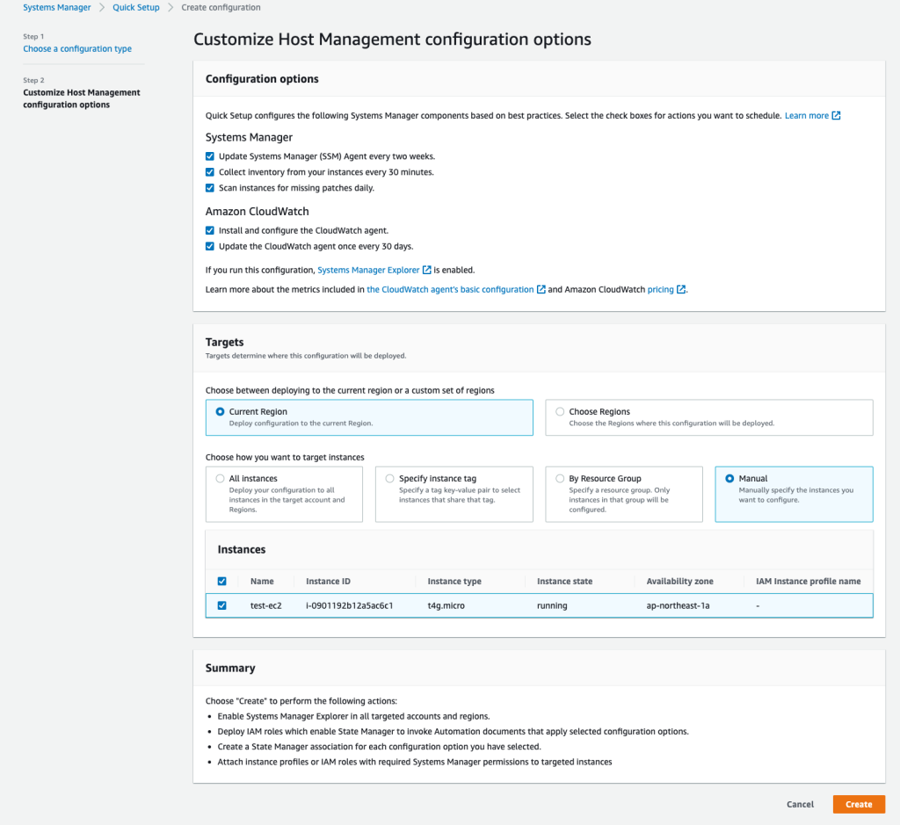The width and height of the screenshot is (900, 825).
Task: Click Step 2 Customize Host Management configuration options
Action: (82, 98)
